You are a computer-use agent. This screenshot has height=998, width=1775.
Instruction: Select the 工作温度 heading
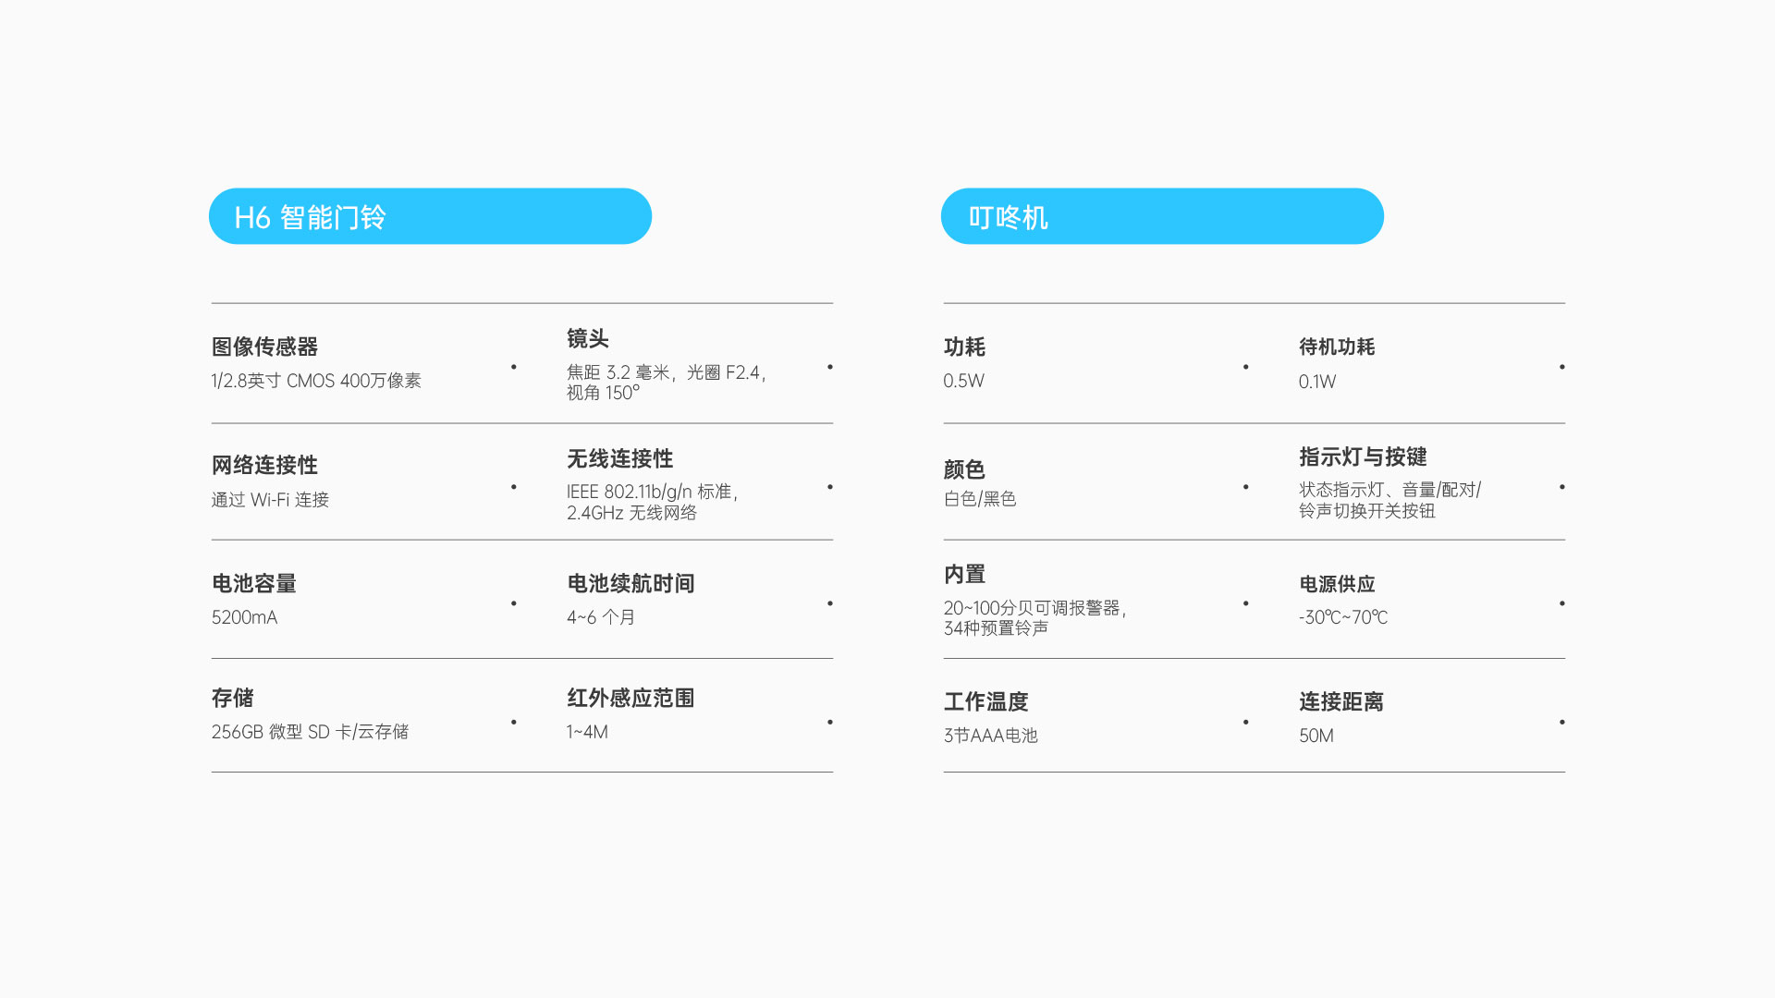pos(985,701)
